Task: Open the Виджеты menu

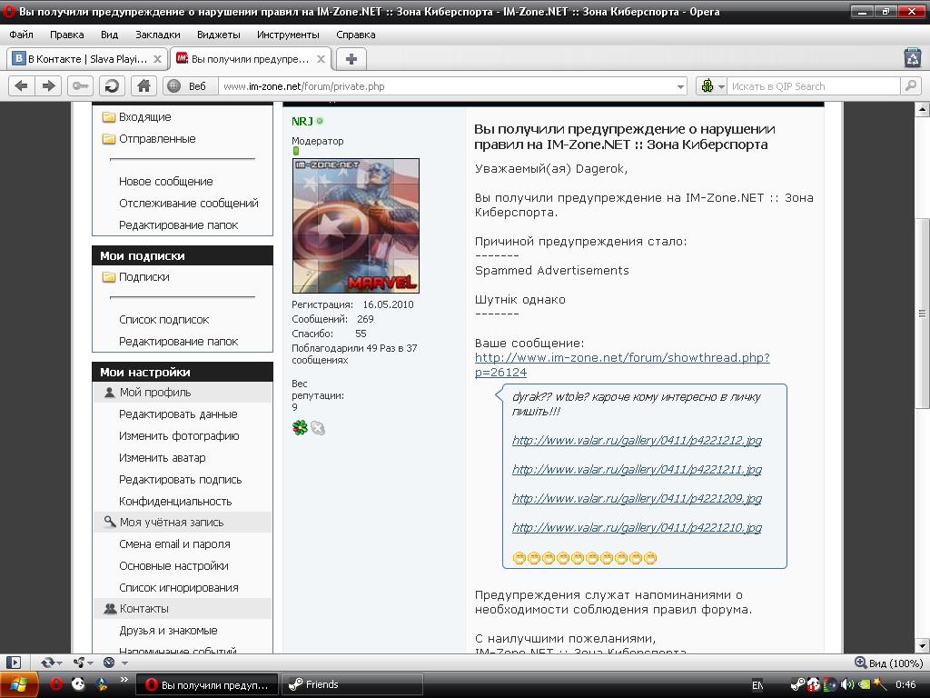Action: pyautogui.click(x=218, y=35)
